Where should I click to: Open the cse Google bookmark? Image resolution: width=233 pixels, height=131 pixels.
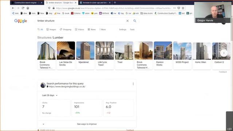click(129, 13)
